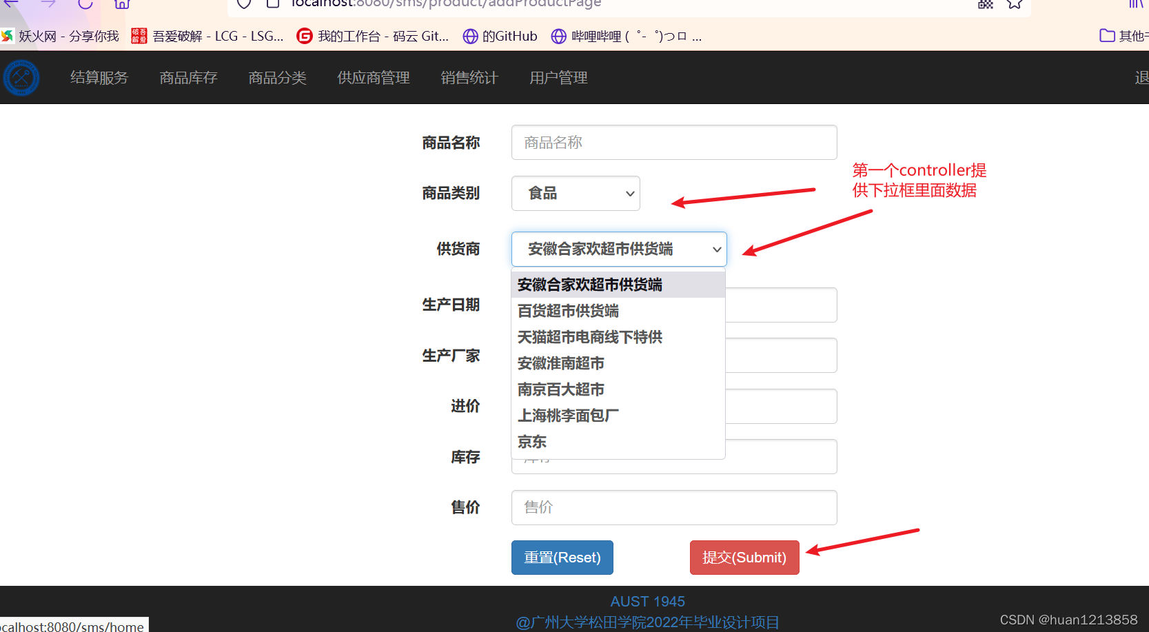Open 供应商管理 navigation item
Screen dimensions: 1149x632
pyautogui.click(x=374, y=78)
